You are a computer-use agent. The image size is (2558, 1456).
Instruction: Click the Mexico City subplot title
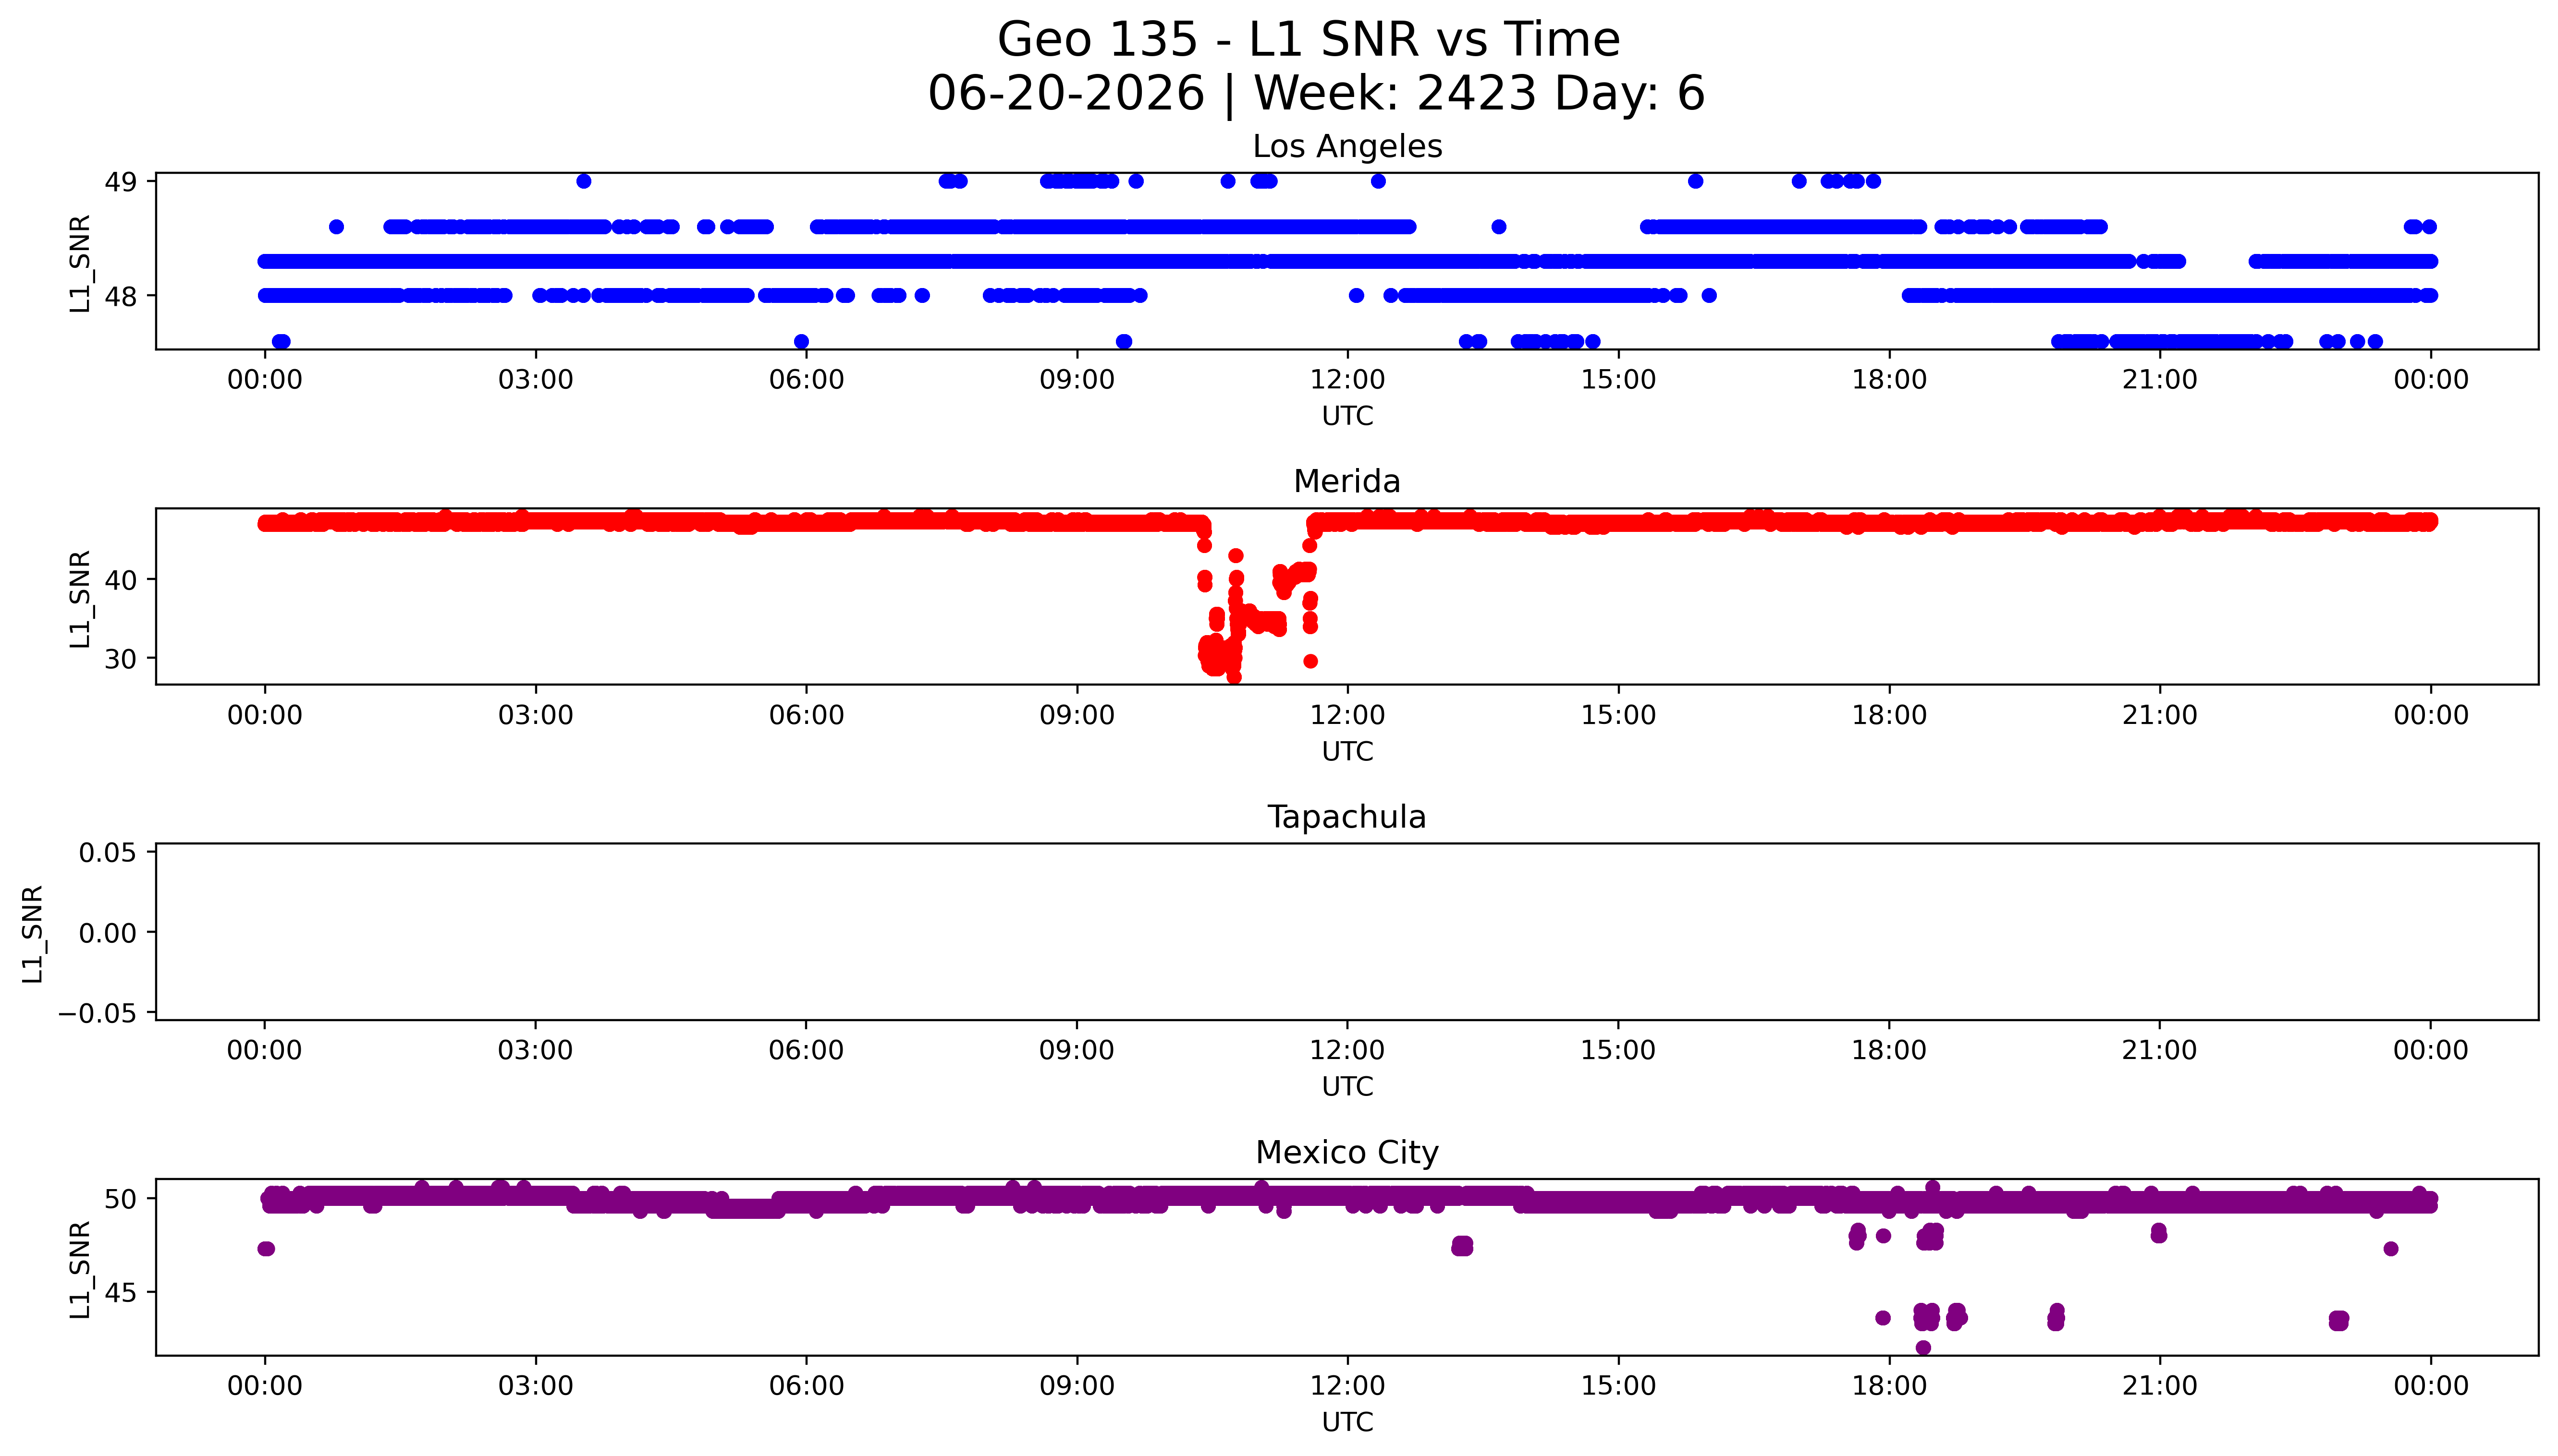(x=1346, y=1153)
